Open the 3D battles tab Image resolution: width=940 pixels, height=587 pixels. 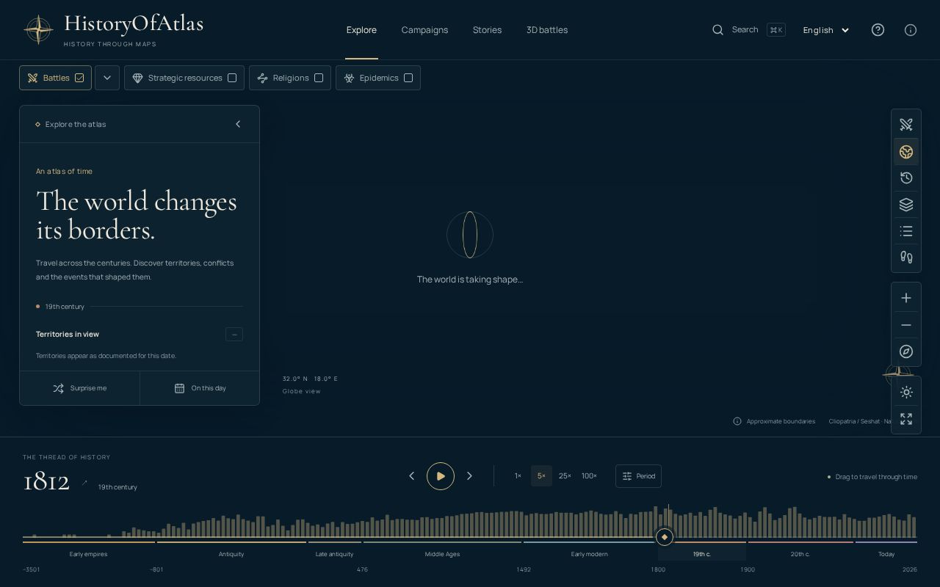click(x=547, y=30)
